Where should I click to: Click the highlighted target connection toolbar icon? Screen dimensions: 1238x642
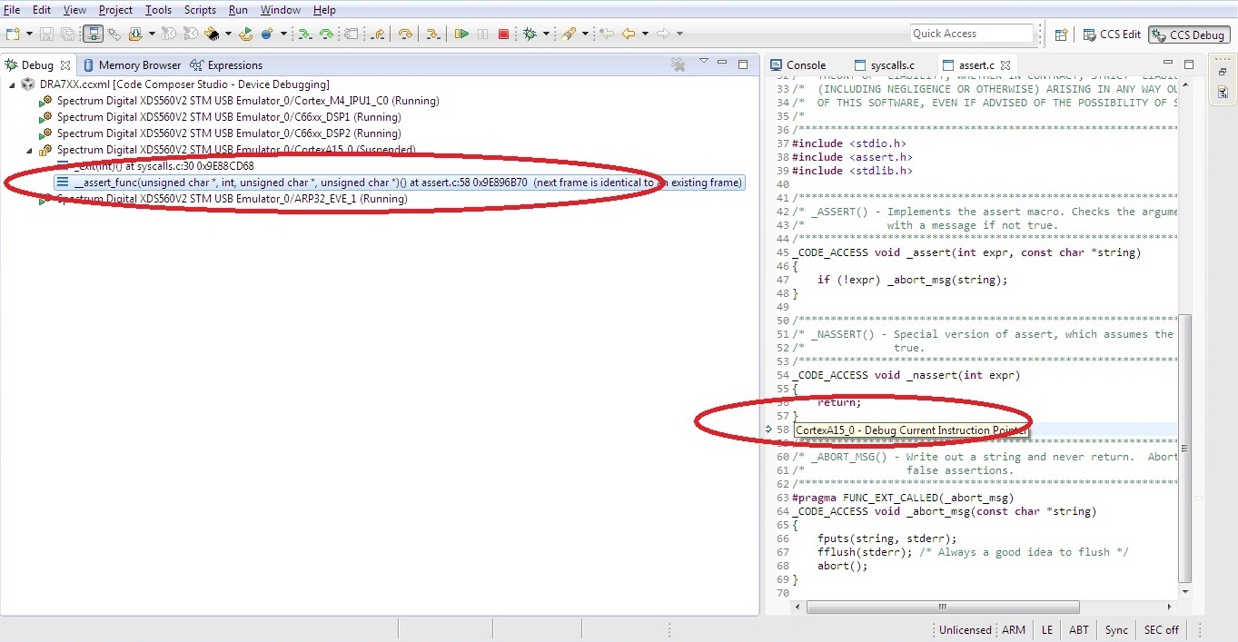click(x=93, y=35)
